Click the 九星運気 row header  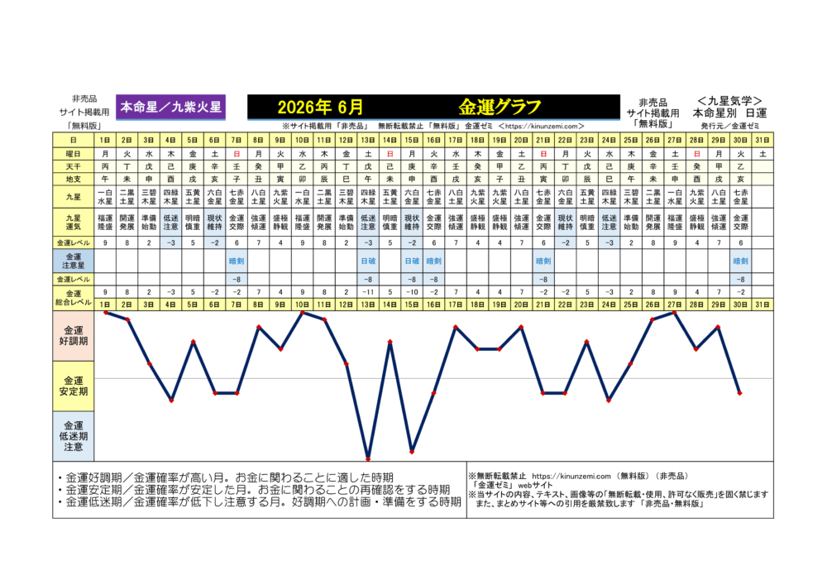click(x=74, y=222)
